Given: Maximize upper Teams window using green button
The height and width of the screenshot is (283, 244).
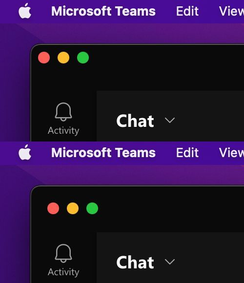Looking at the screenshot, I should [x=83, y=58].
